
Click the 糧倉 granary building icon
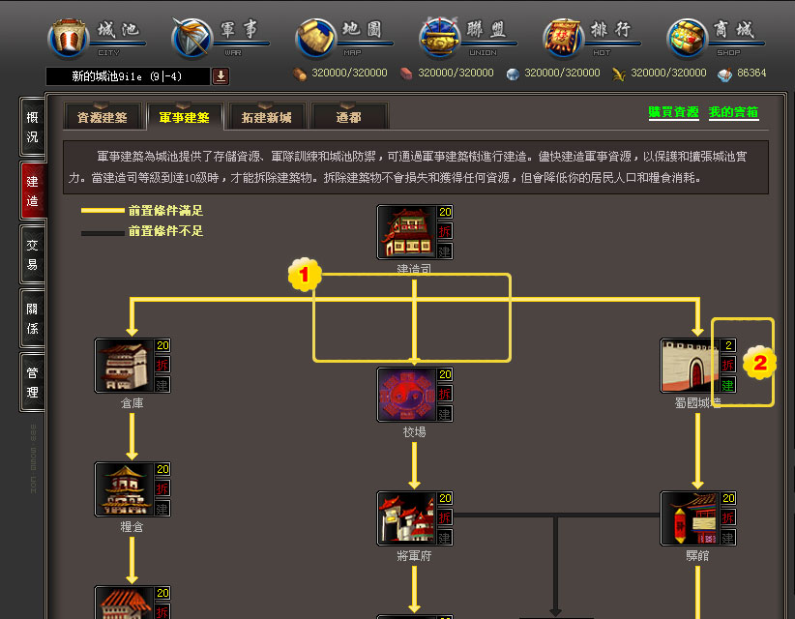coord(125,489)
